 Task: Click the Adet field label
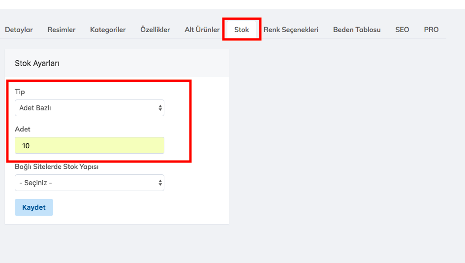coord(23,129)
